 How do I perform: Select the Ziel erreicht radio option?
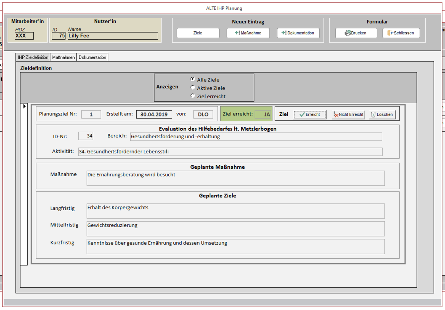[193, 96]
